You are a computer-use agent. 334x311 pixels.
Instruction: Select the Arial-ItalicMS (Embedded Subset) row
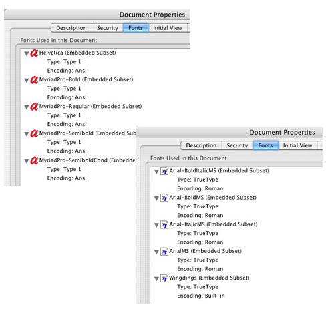(x=213, y=224)
